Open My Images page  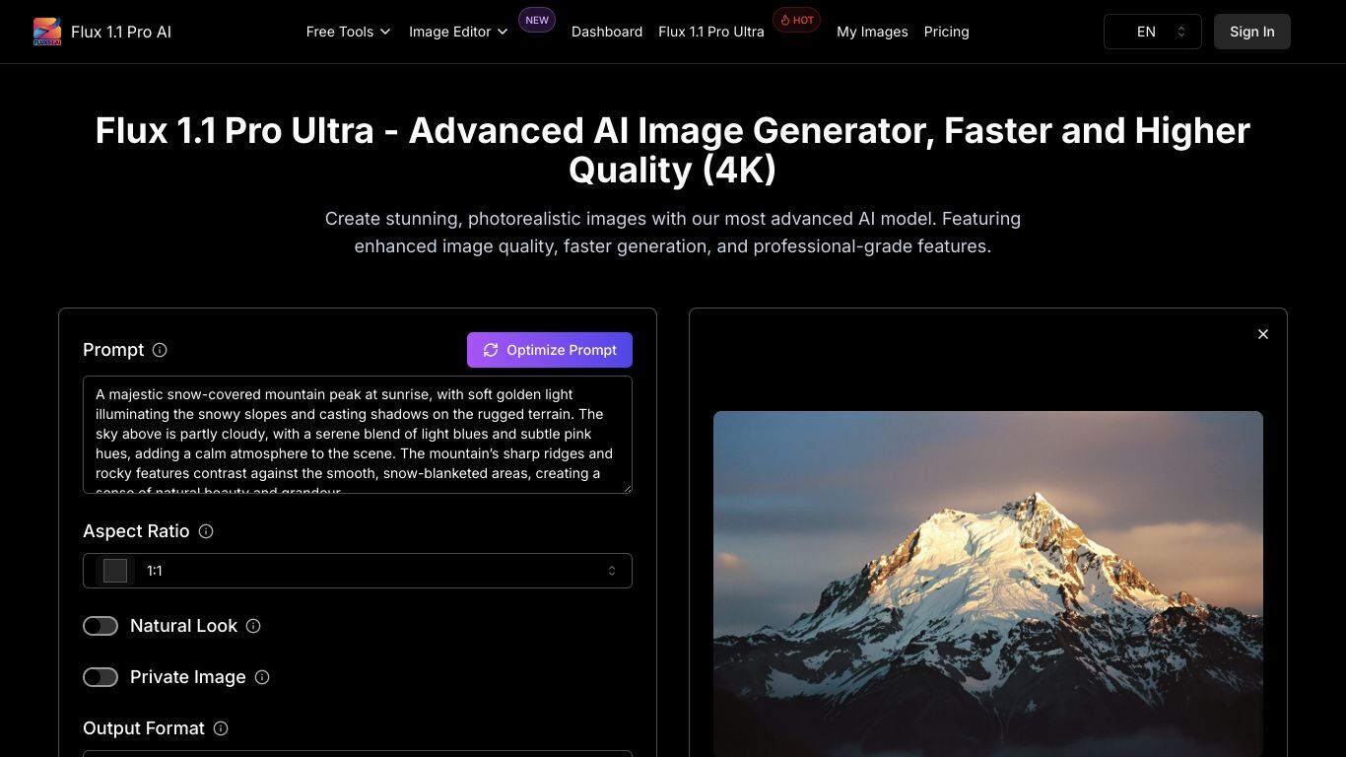click(872, 32)
